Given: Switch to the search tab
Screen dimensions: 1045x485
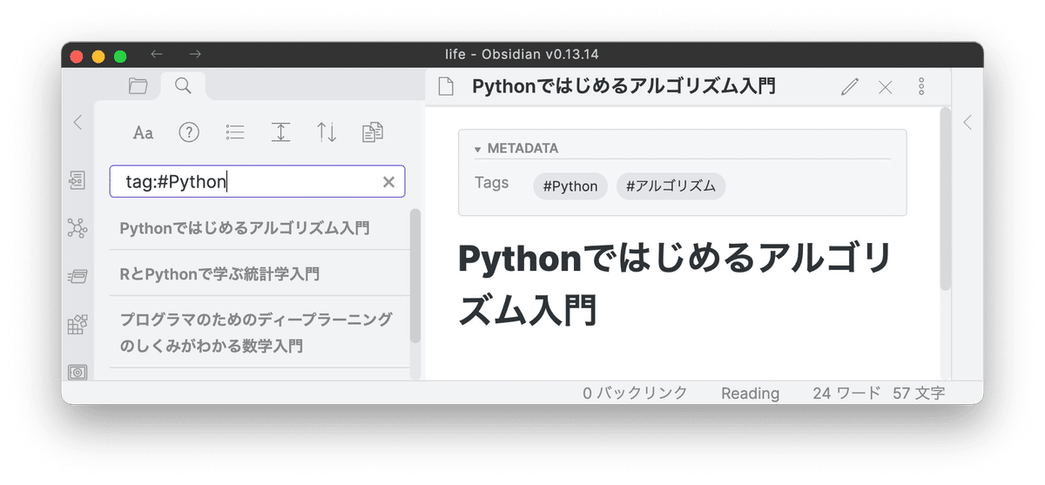Looking at the screenshot, I should click(x=183, y=85).
